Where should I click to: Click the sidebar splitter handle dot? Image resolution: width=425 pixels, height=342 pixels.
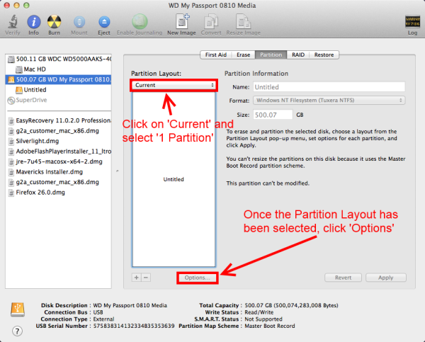pos(118,171)
